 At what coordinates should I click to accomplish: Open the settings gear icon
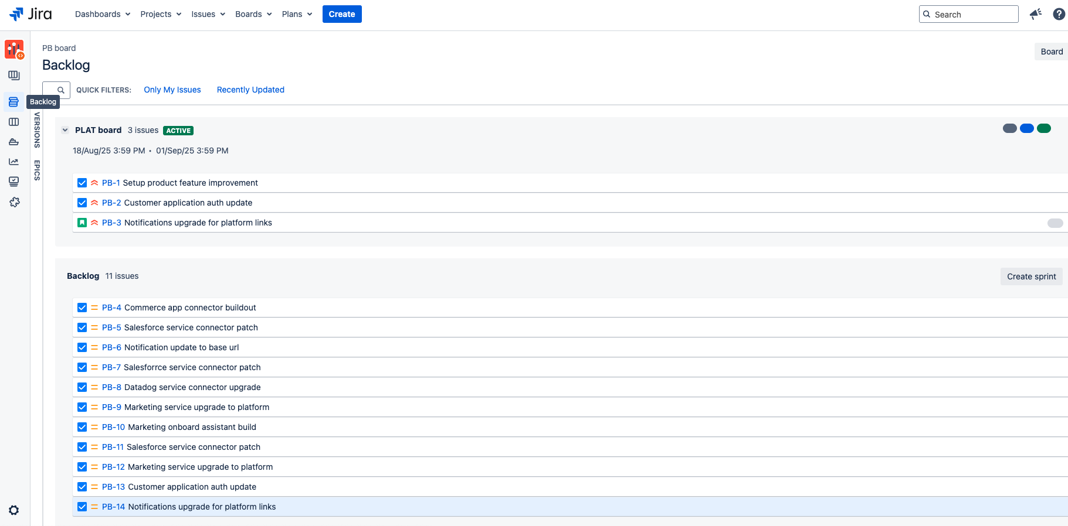coord(14,510)
